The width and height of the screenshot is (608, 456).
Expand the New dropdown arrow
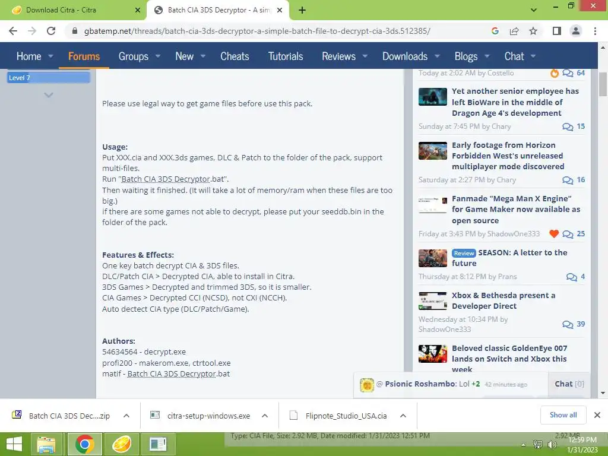203,56
